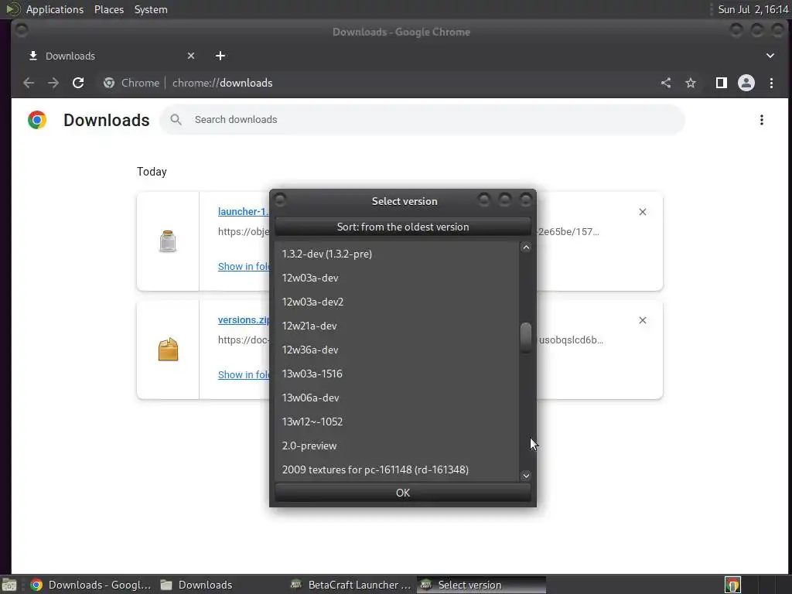Click the site info Chrome icon
The width and height of the screenshot is (792, 594).
click(x=109, y=83)
